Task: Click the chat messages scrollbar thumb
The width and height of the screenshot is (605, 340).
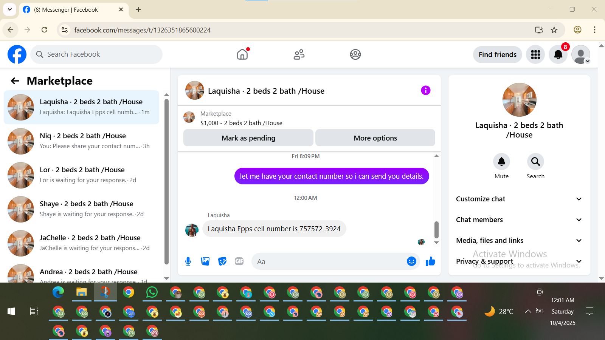Action: point(436,230)
